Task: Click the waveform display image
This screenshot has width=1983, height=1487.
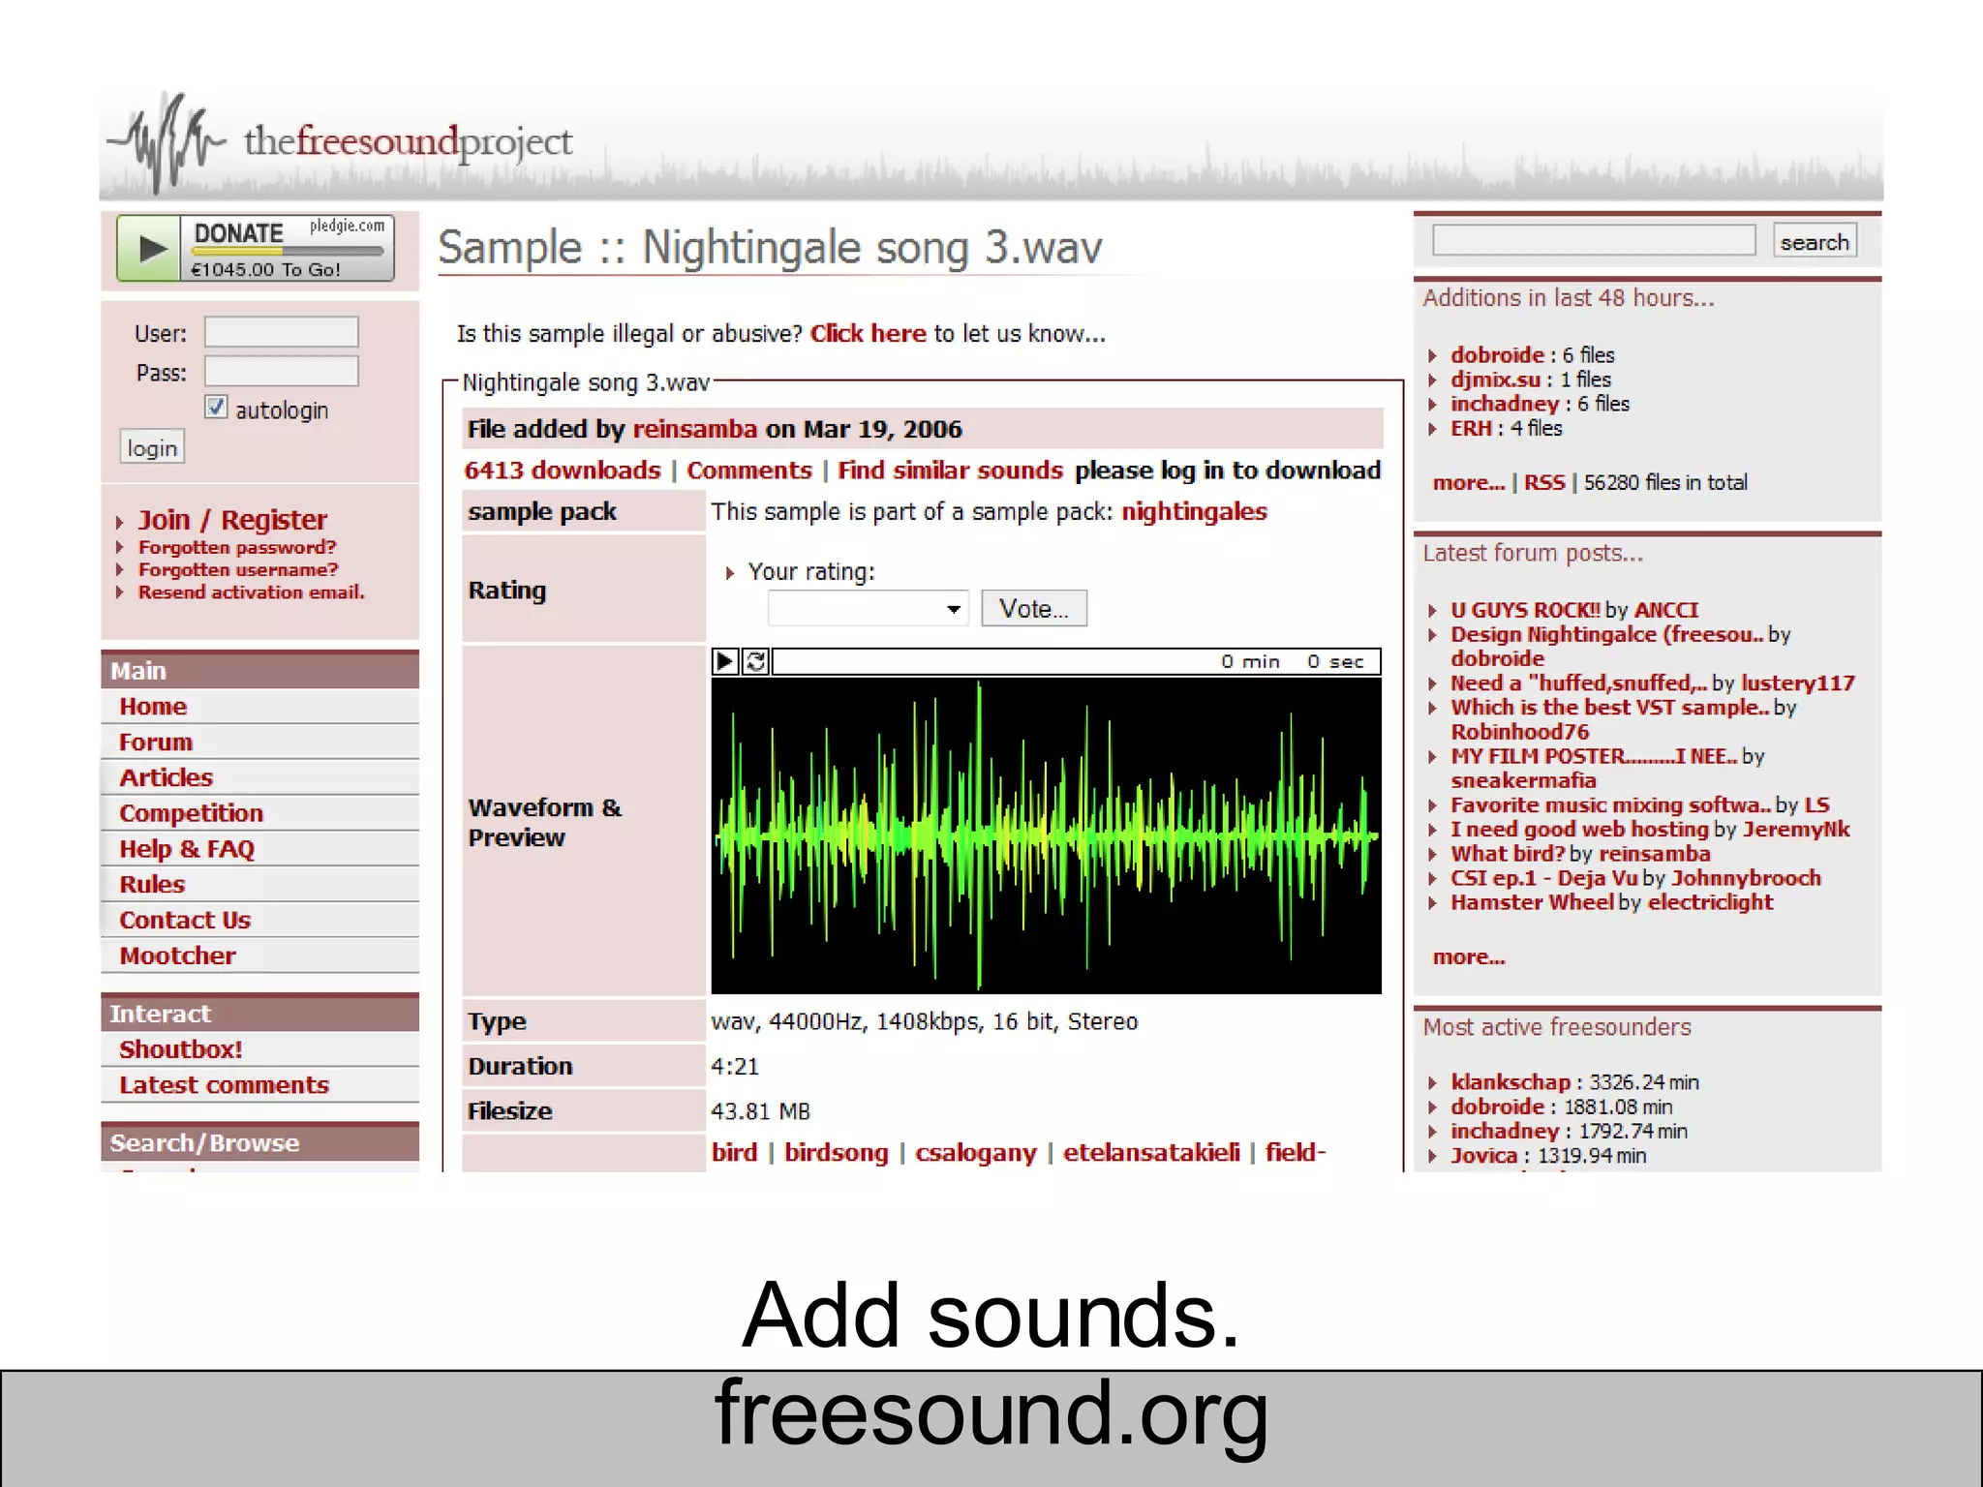Action: (1046, 835)
